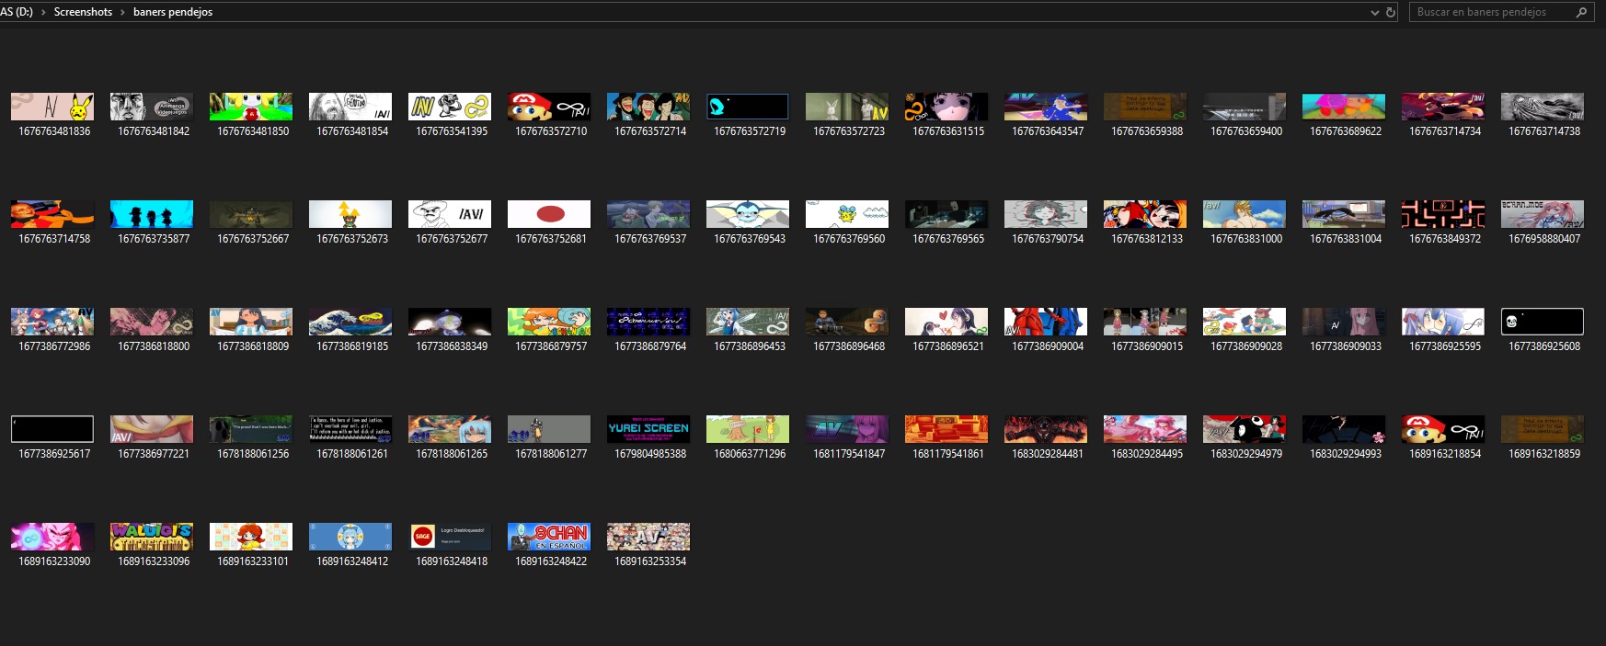Select the red circle flag thumbnail 1676763752681
This screenshot has width=1606, height=646.
click(549, 214)
